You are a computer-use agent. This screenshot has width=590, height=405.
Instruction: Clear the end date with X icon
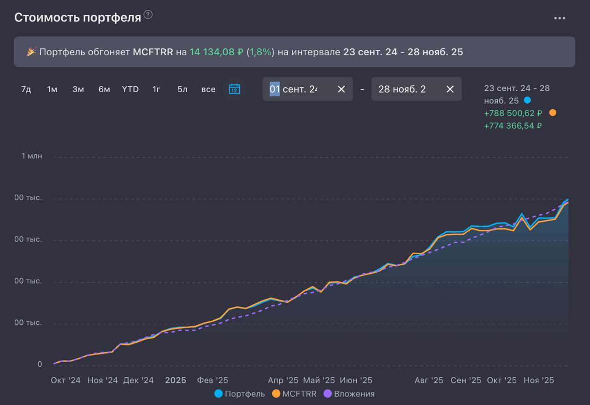pos(450,89)
